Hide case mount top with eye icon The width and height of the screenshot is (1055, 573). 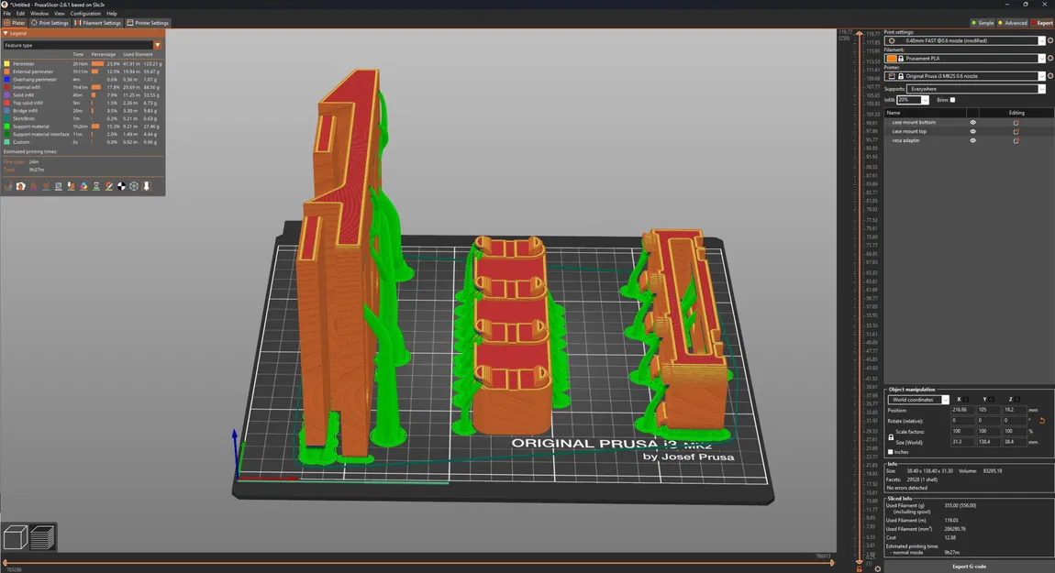[x=973, y=132]
